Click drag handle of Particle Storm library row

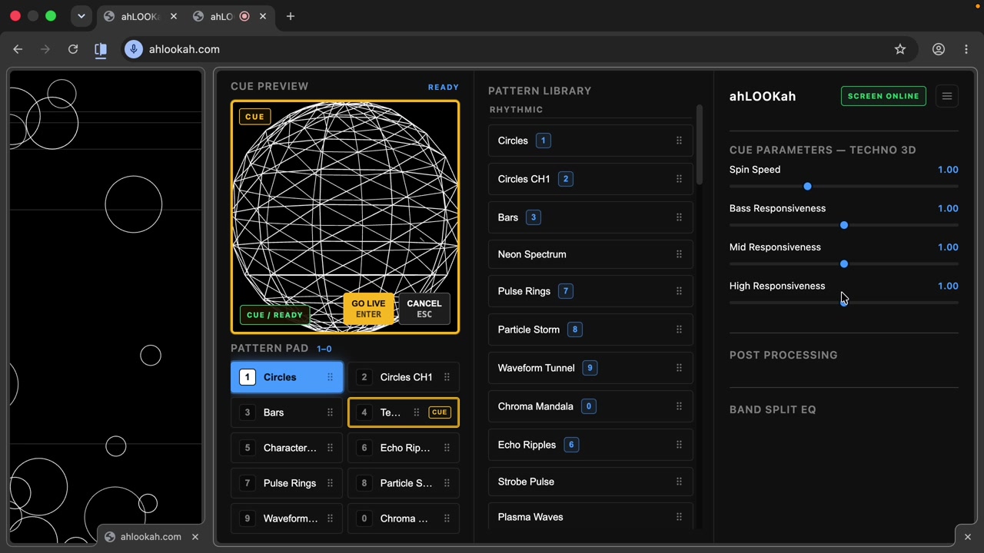click(x=679, y=329)
